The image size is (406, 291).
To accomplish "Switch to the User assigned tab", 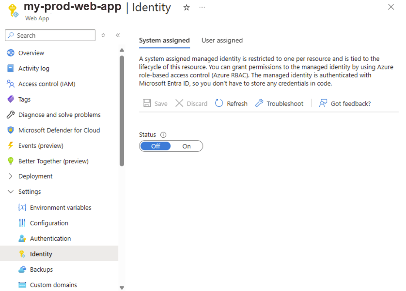I will [222, 40].
